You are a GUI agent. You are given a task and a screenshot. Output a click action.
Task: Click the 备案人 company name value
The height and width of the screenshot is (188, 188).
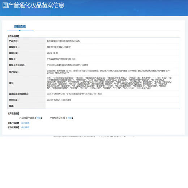(61, 59)
